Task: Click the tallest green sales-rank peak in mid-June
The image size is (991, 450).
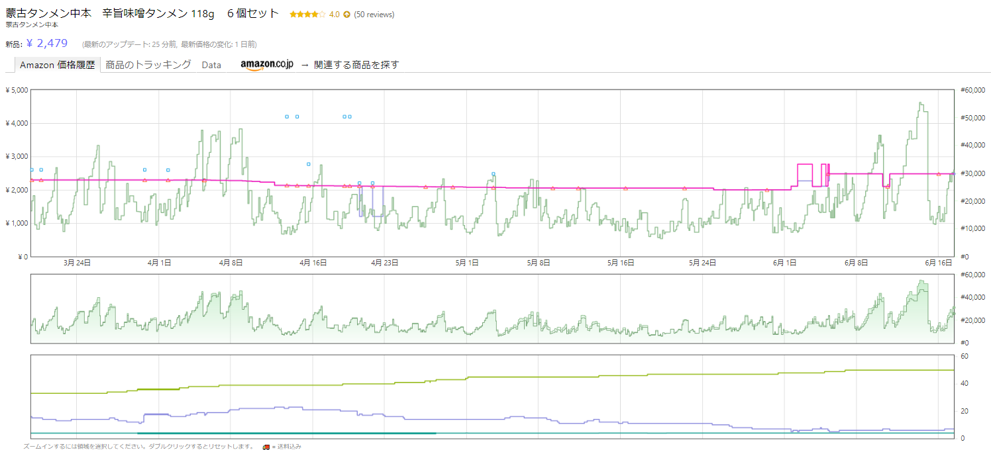Action: [921, 103]
